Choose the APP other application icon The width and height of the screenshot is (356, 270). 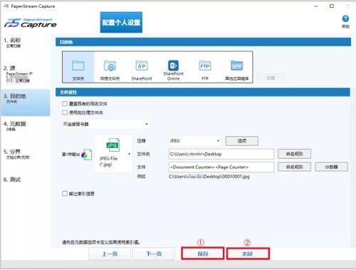click(237, 67)
